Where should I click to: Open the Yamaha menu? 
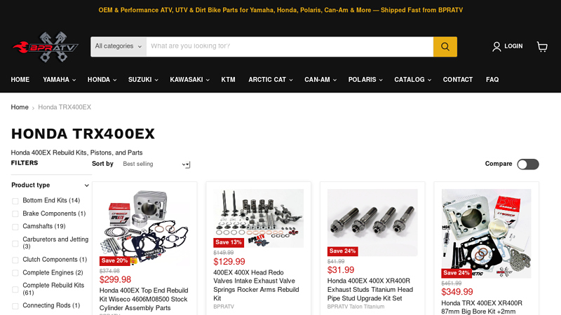(59, 80)
